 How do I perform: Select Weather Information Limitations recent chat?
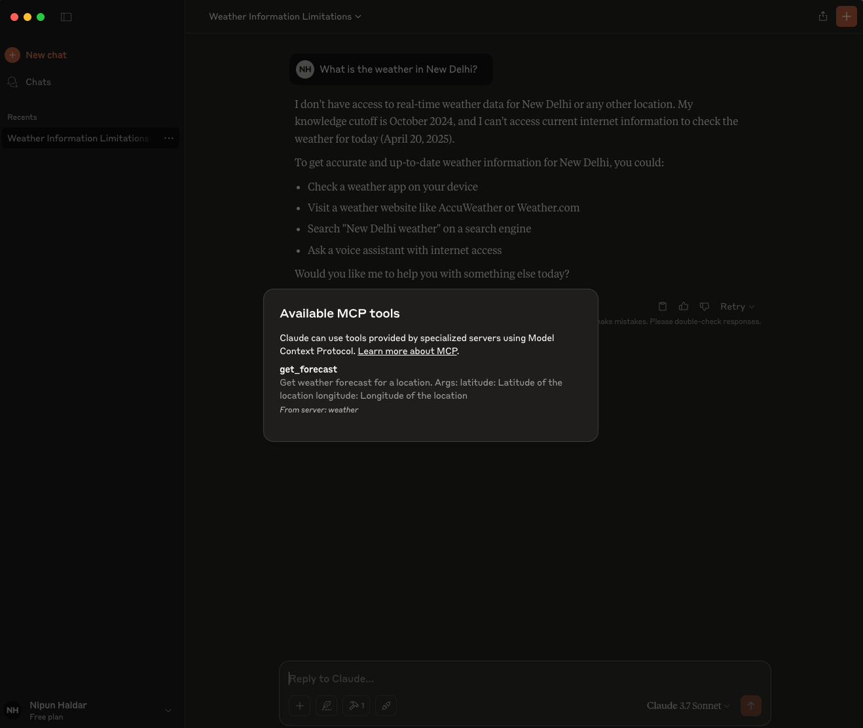78,138
